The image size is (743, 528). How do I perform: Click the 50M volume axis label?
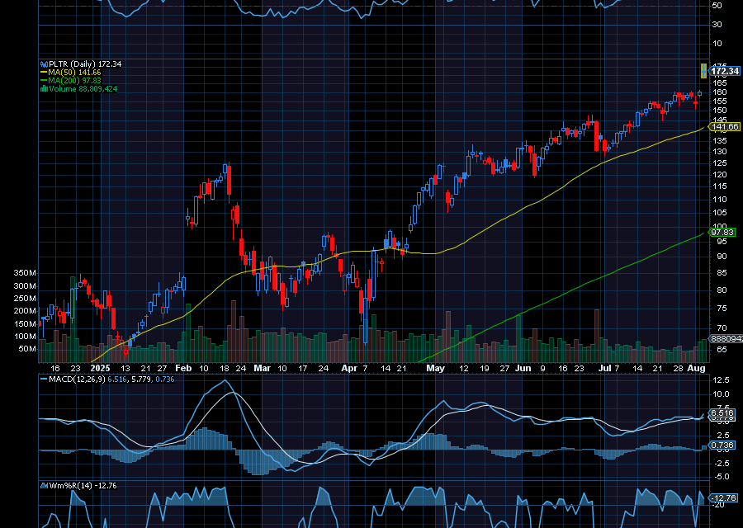[x=27, y=349]
